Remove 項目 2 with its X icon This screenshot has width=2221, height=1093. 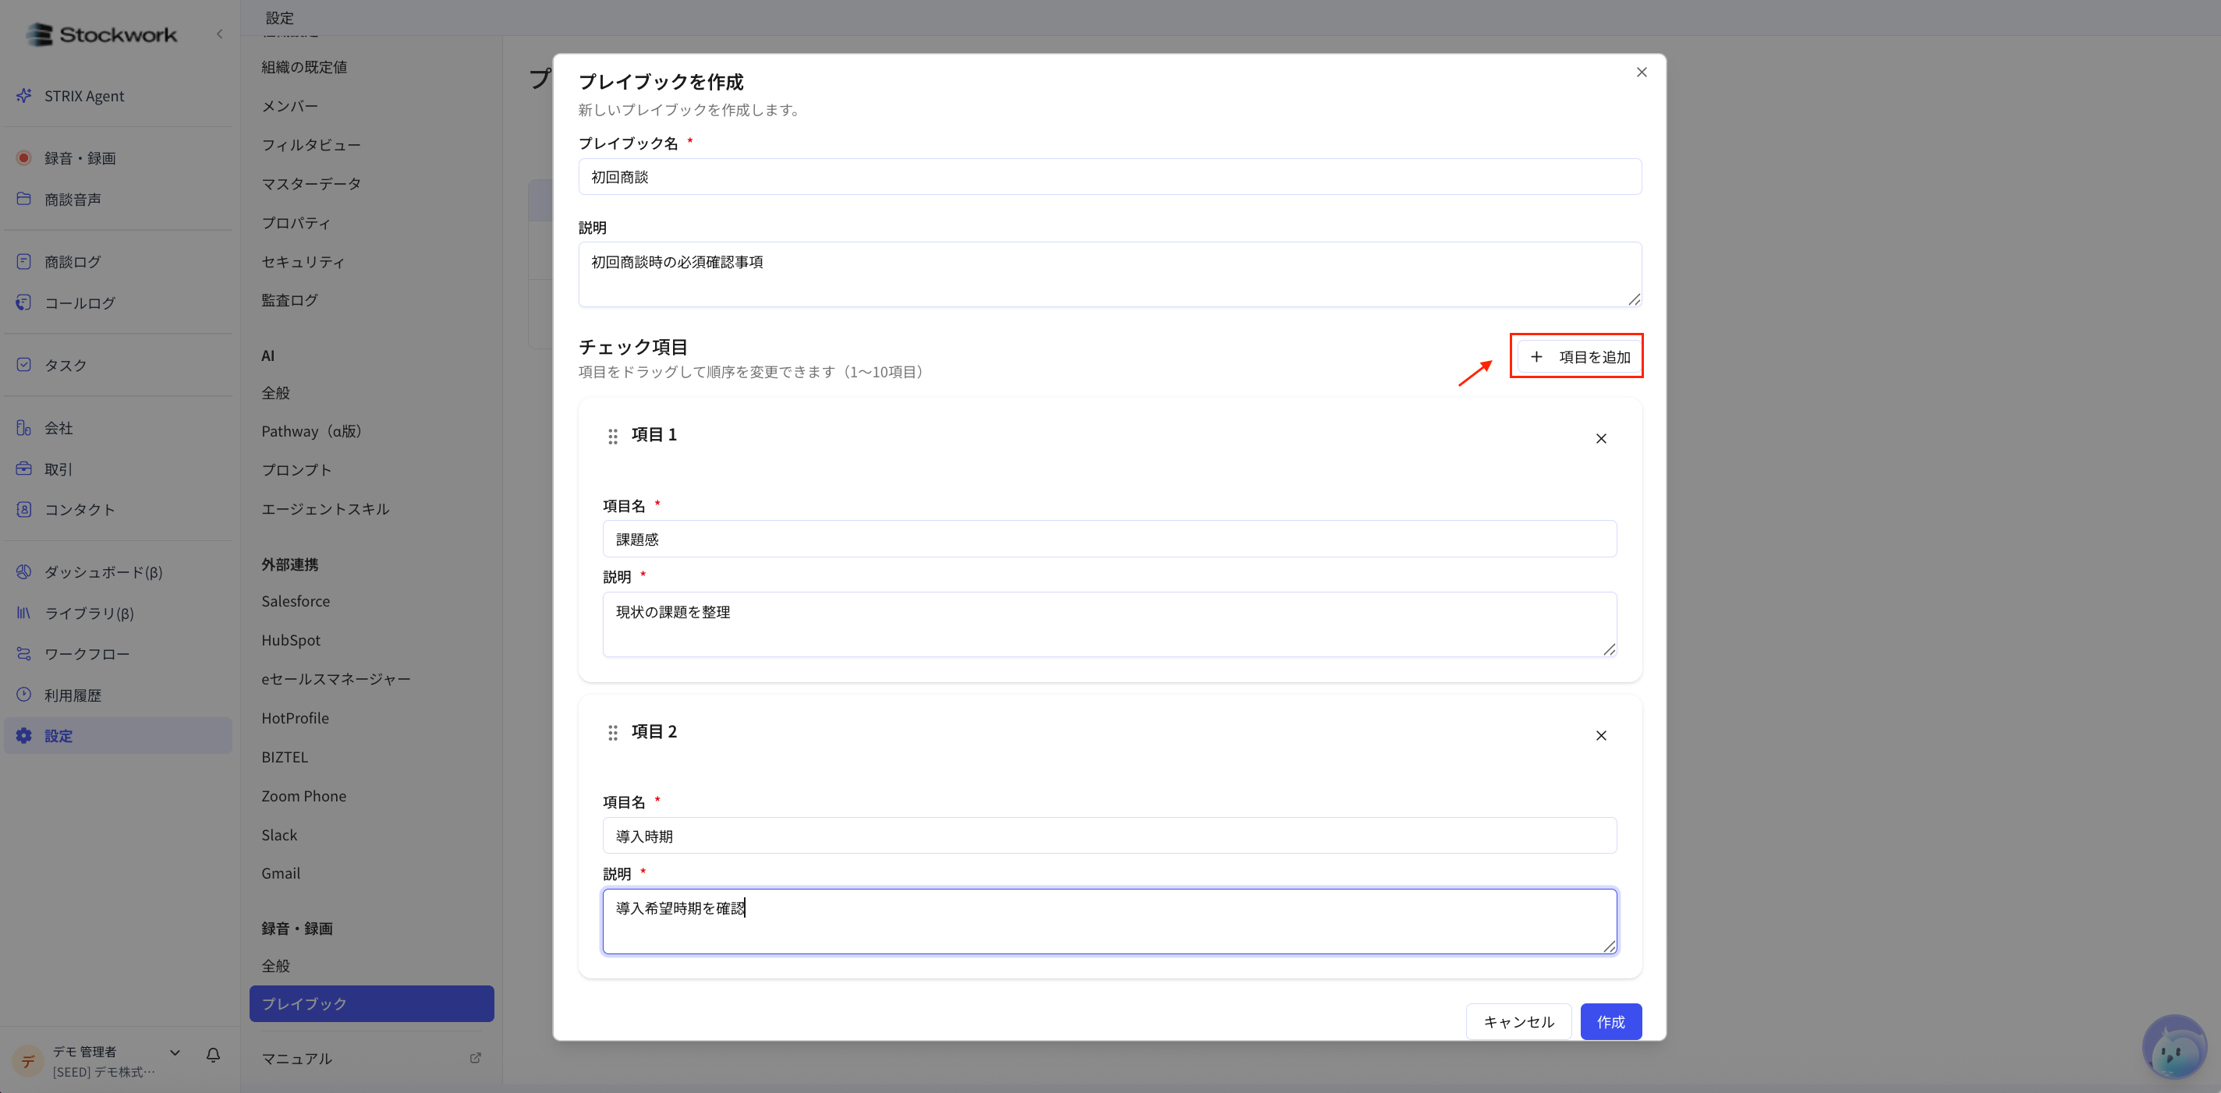click(x=1601, y=735)
